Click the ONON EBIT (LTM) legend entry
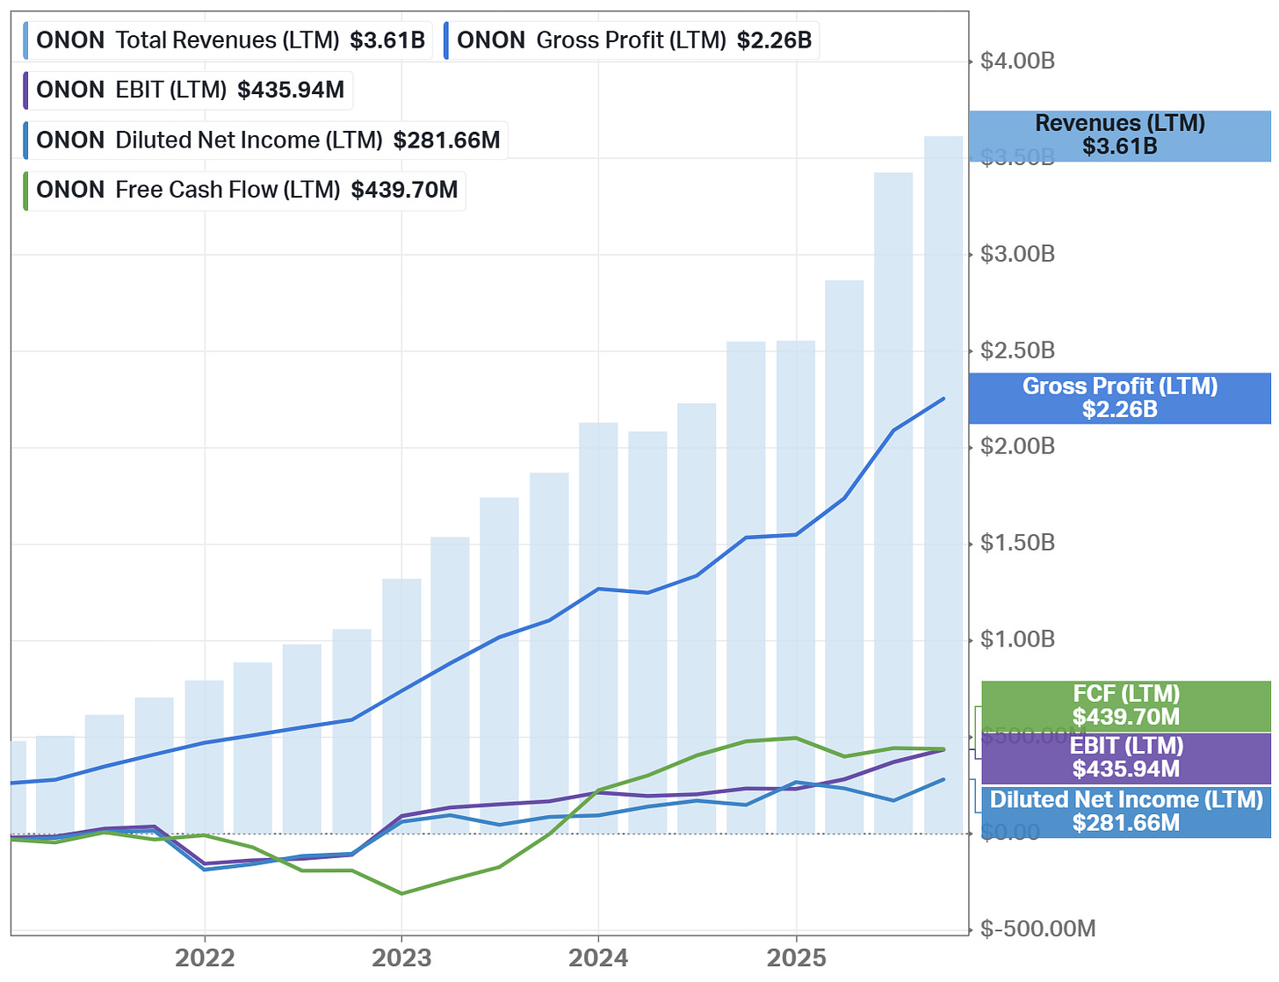This screenshot has height=982, width=1279. point(188,90)
